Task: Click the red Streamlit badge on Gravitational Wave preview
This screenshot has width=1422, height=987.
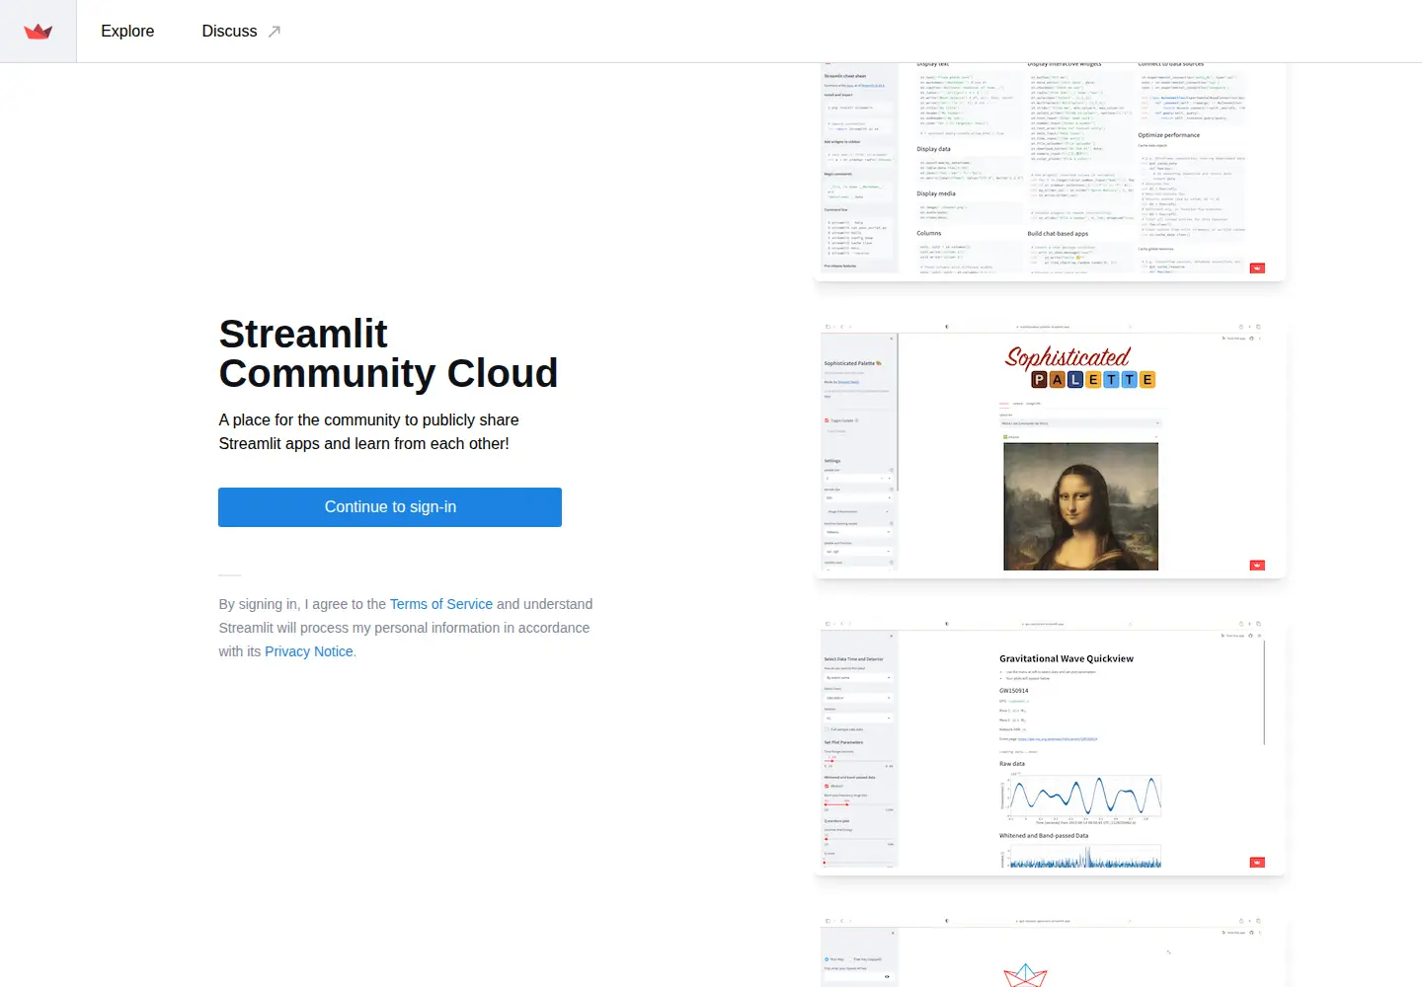Action: 1257,863
